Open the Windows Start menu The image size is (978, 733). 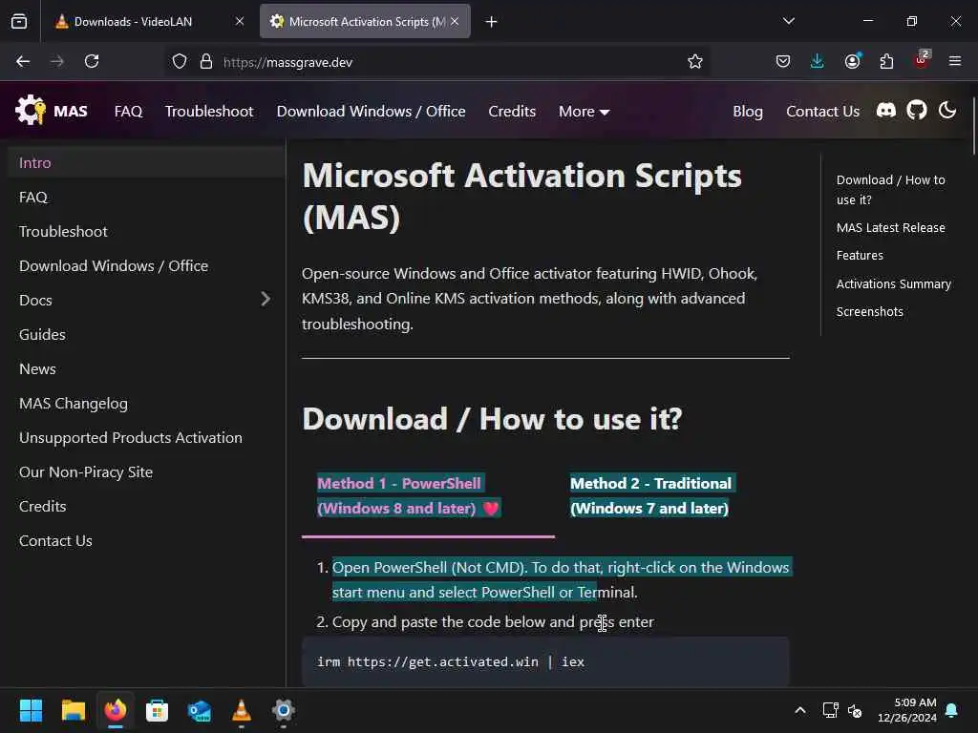point(31,710)
